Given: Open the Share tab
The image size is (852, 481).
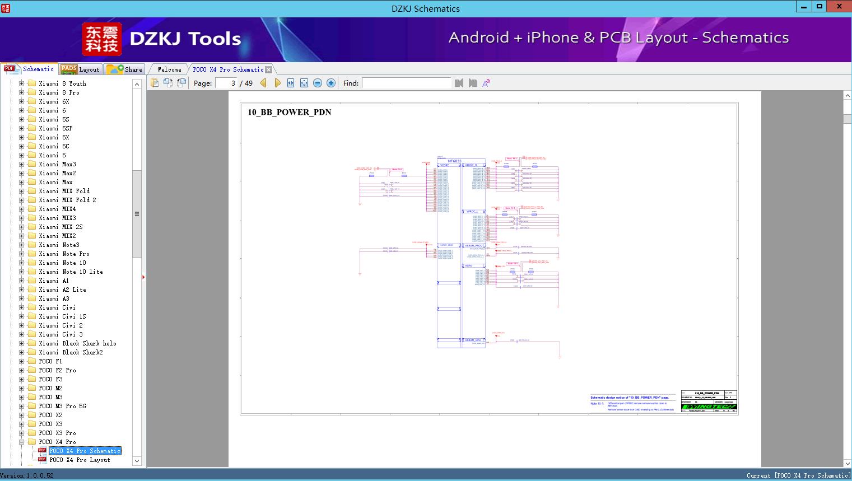Looking at the screenshot, I should tap(125, 69).
